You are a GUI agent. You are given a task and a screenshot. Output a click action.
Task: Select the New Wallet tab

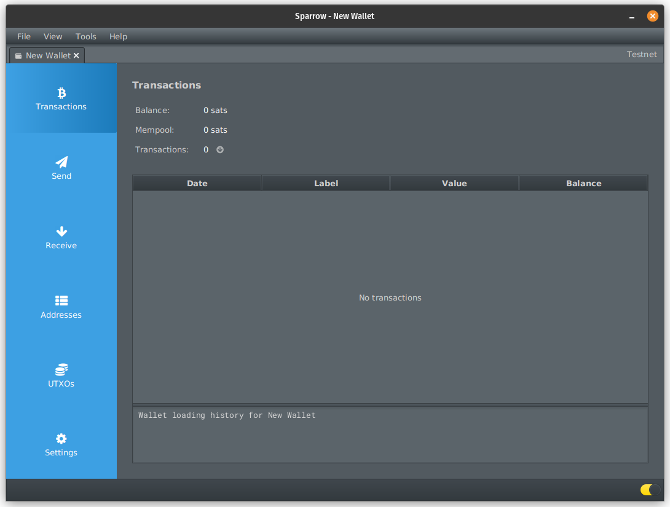(48, 55)
